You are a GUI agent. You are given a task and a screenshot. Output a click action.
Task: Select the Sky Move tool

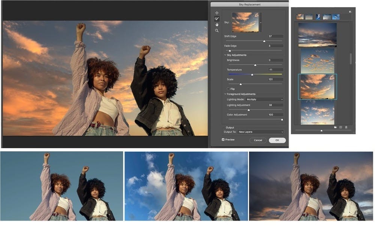[x=217, y=13]
